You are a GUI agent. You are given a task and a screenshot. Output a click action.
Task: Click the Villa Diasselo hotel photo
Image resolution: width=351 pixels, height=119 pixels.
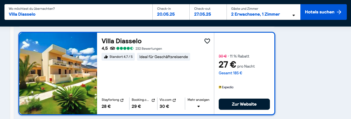[58, 73]
